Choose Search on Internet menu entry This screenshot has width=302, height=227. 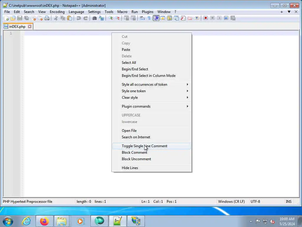pyautogui.click(x=152, y=137)
